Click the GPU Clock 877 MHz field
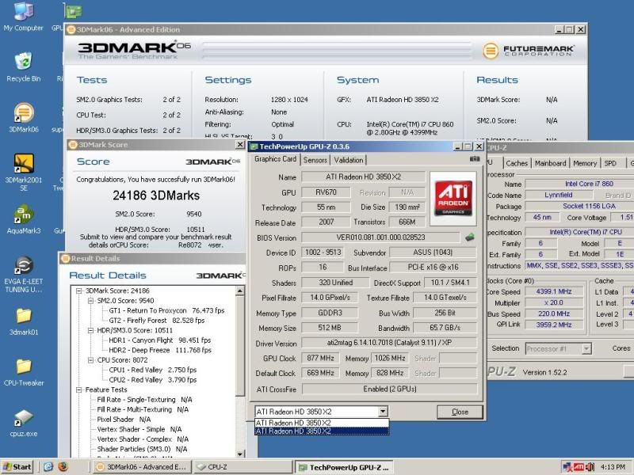This screenshot has width=634, height=475. [x=320, y=359]
